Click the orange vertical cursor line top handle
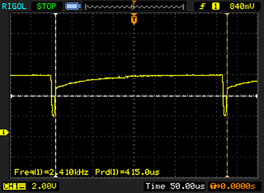This screenshot has height=193, width=264. (227, 14)
